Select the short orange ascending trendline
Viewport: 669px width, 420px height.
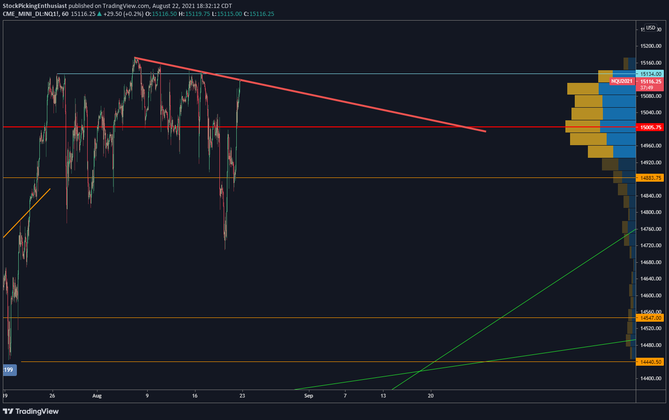point(27,213)
